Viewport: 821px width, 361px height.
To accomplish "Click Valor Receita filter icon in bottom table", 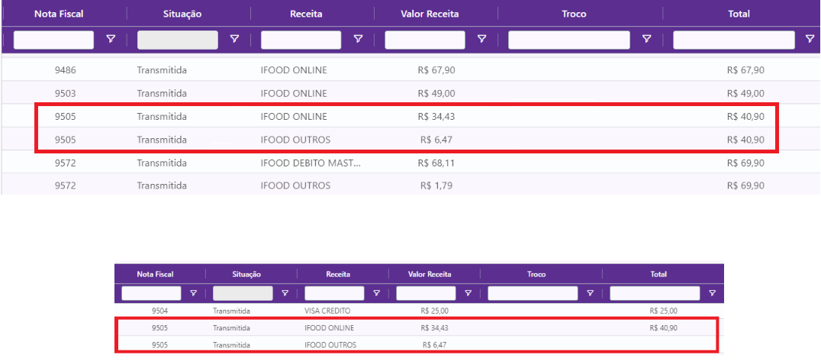I will pos(468,293).
